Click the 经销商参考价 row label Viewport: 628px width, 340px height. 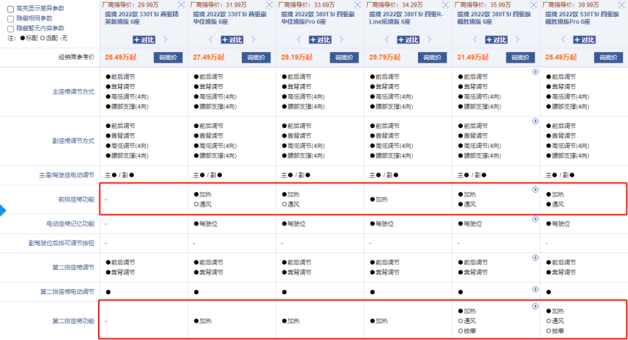point(77,57)
